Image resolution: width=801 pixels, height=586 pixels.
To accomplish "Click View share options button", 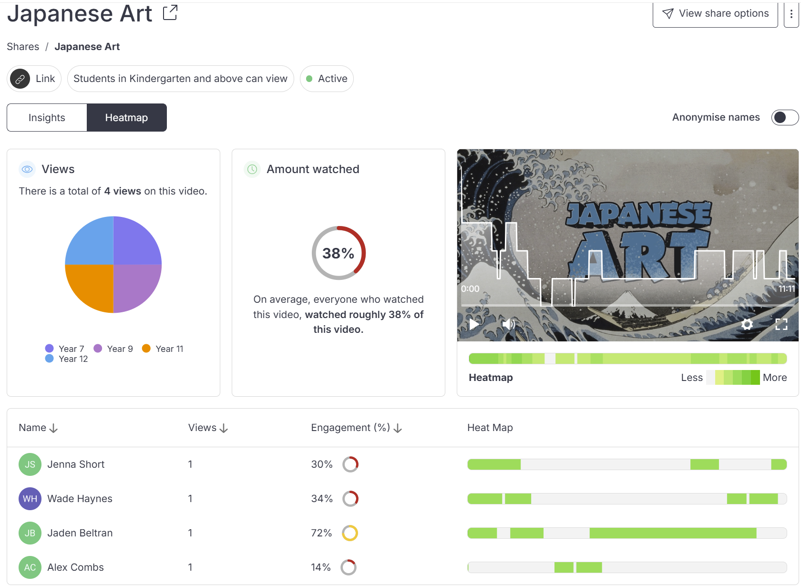I will (715, 14).
